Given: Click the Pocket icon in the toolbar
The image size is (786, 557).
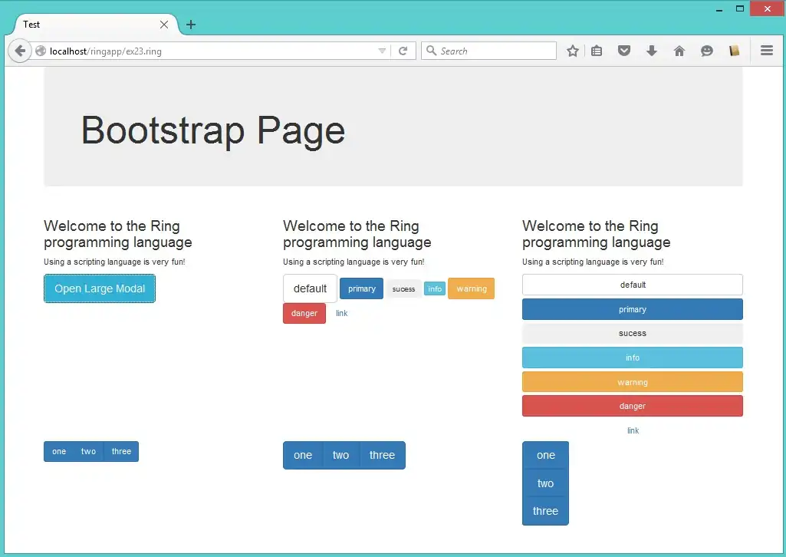Looking at the screenshot, I should 624,51.
